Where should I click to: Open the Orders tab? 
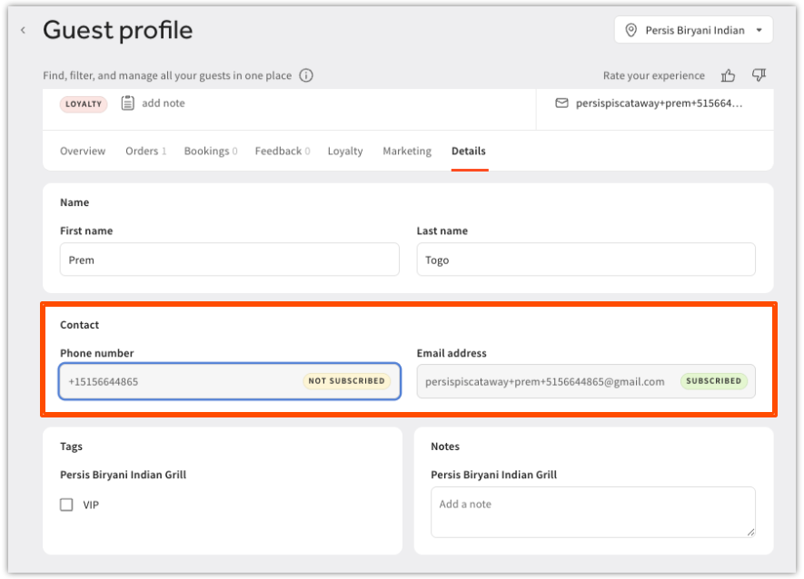click(x=145, y=152)
